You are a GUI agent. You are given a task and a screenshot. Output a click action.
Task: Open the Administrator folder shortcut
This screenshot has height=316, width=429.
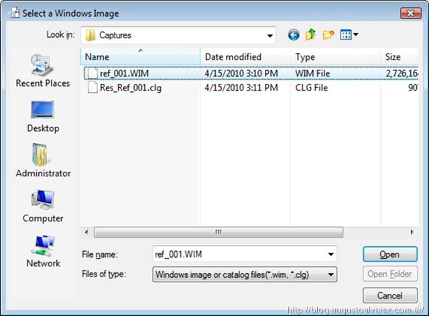pos(43,161)
